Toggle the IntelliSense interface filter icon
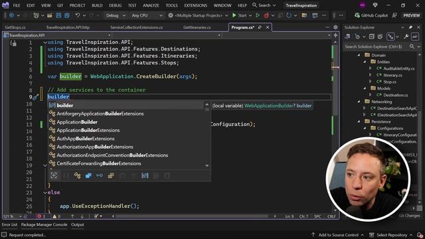 pyautogui.click(x=100, y=175)
